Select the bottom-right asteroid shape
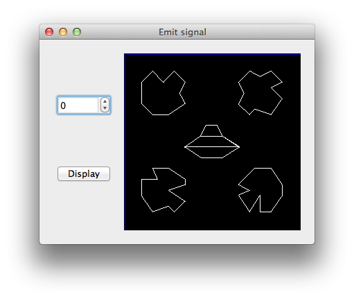The image size is (354, 299). [260, 190]
